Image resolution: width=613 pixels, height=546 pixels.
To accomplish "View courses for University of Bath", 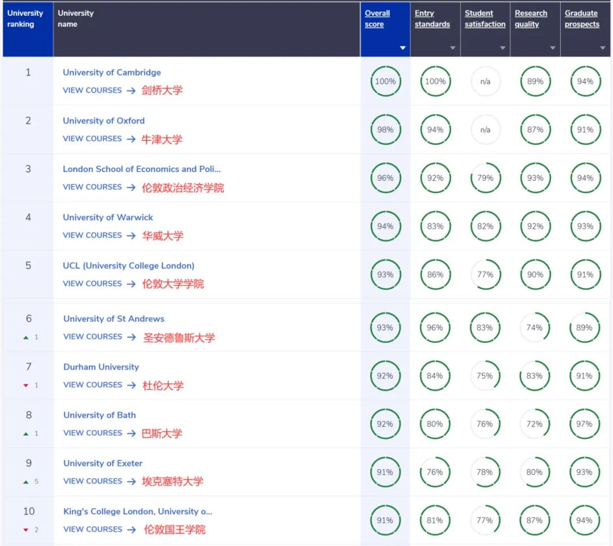I will coord(100,433).
